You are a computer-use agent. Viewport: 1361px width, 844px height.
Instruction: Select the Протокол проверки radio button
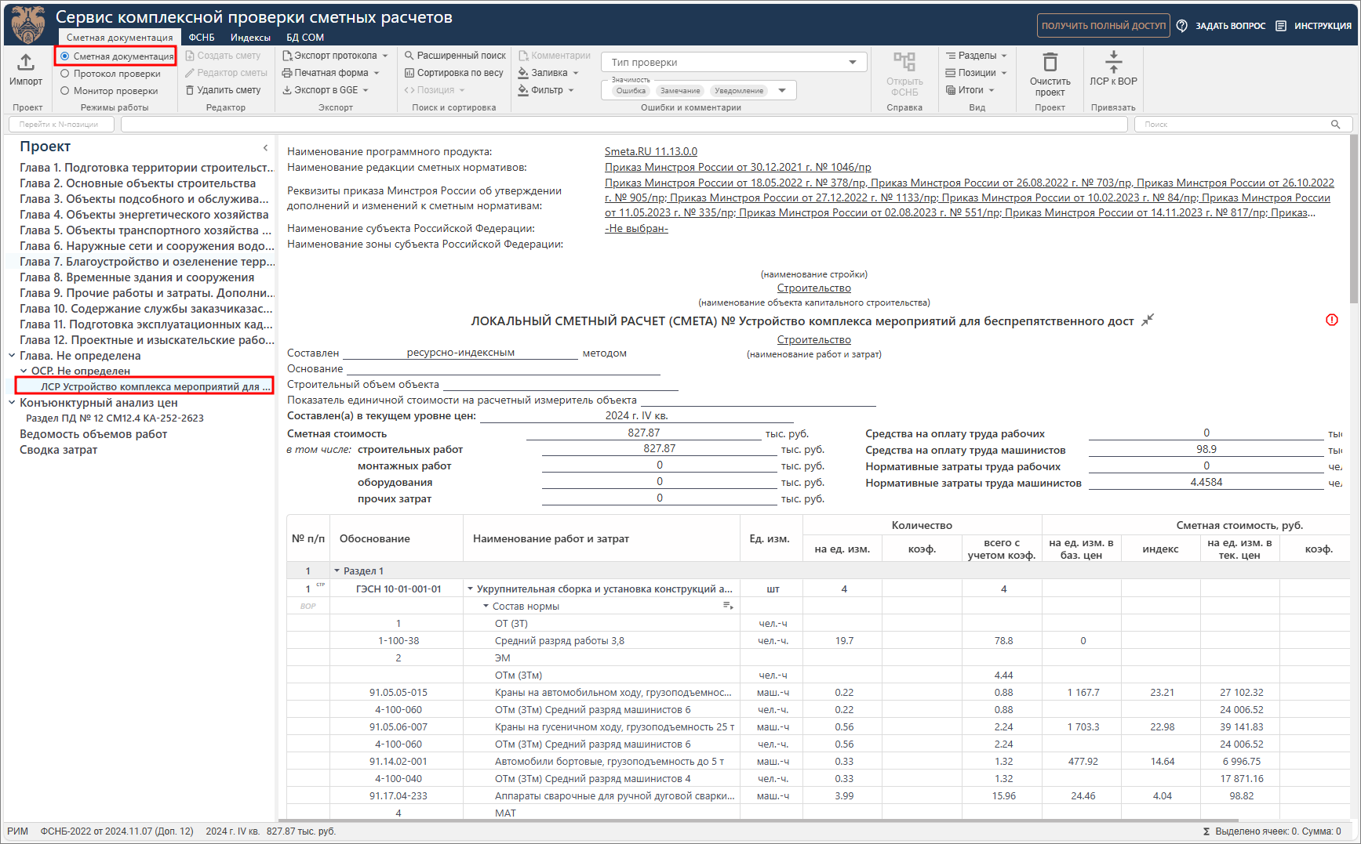pyautogui.click(x=65, y=74)
